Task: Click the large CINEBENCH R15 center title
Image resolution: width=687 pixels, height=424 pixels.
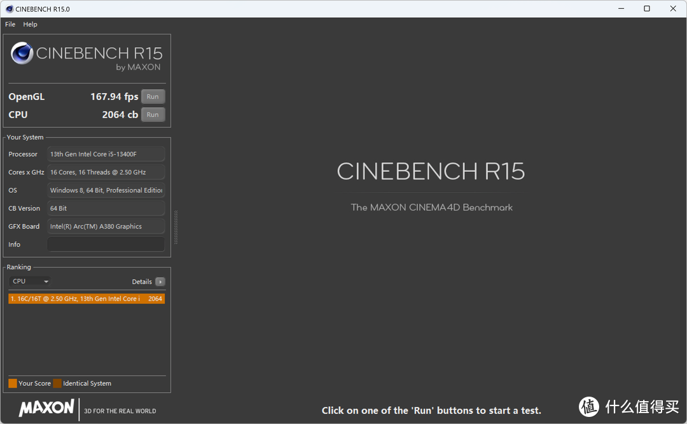Action: click(431, 171)
